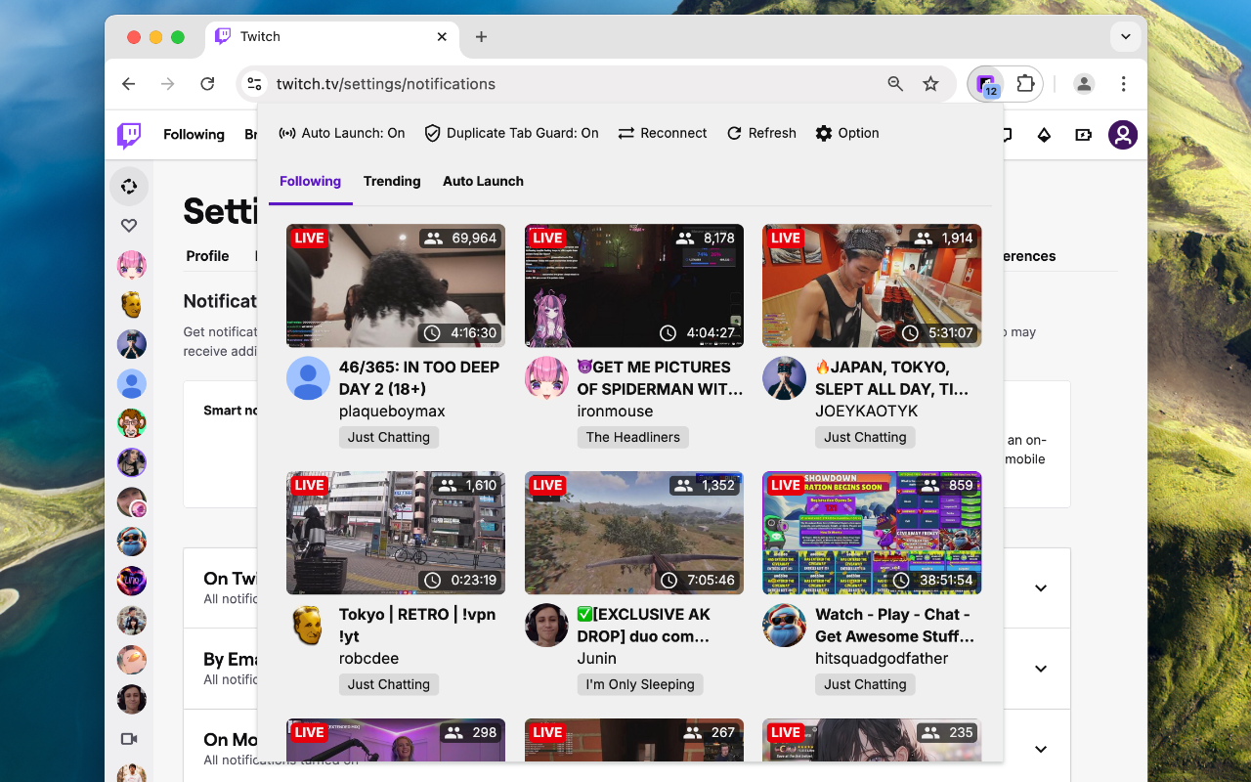Collapse the left channel sidebar
The image size is (1251, 782).
click(x=128, y=185)
